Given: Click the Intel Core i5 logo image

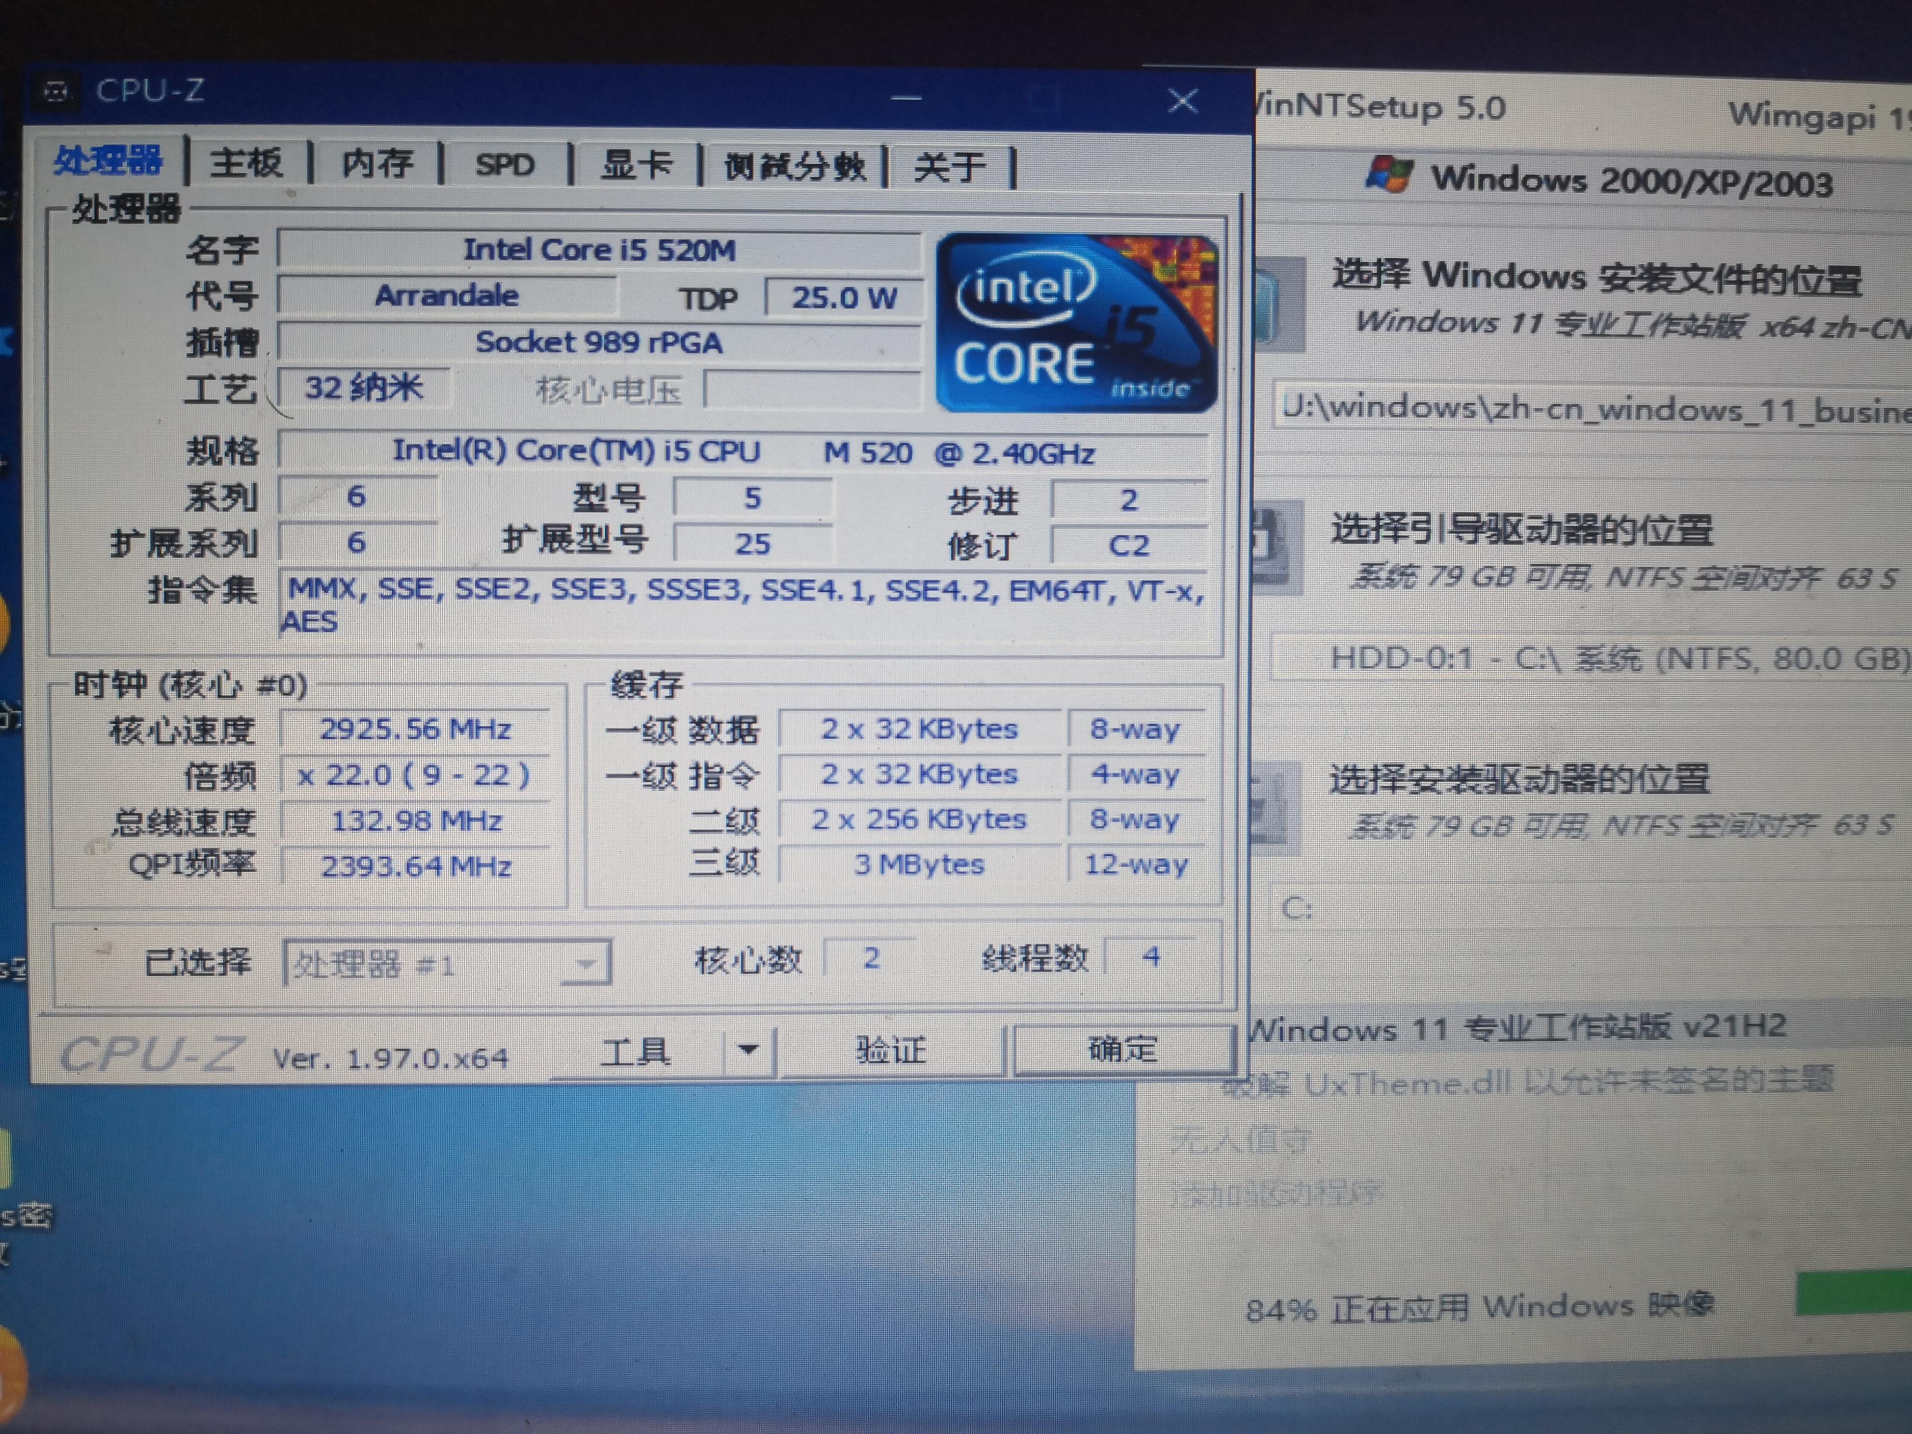Looking at the screenshot, I should click(1077, 322).
